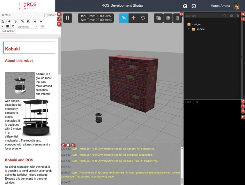Copy the selected notebook cell
Screen dimensions: 245x185
coord(22,22)
